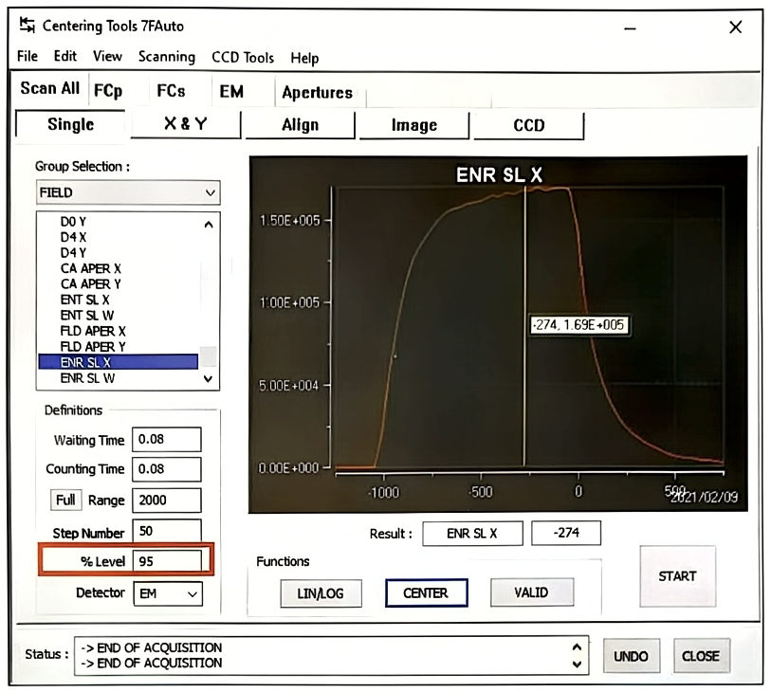Click the Full range button
This screenshot has width=771, height=692.
[65, 501]
